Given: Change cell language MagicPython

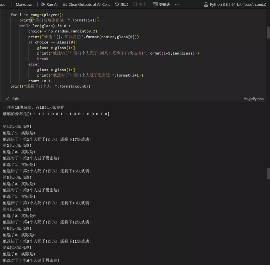Looking at the screenshot, I should [x=253, y=99].
